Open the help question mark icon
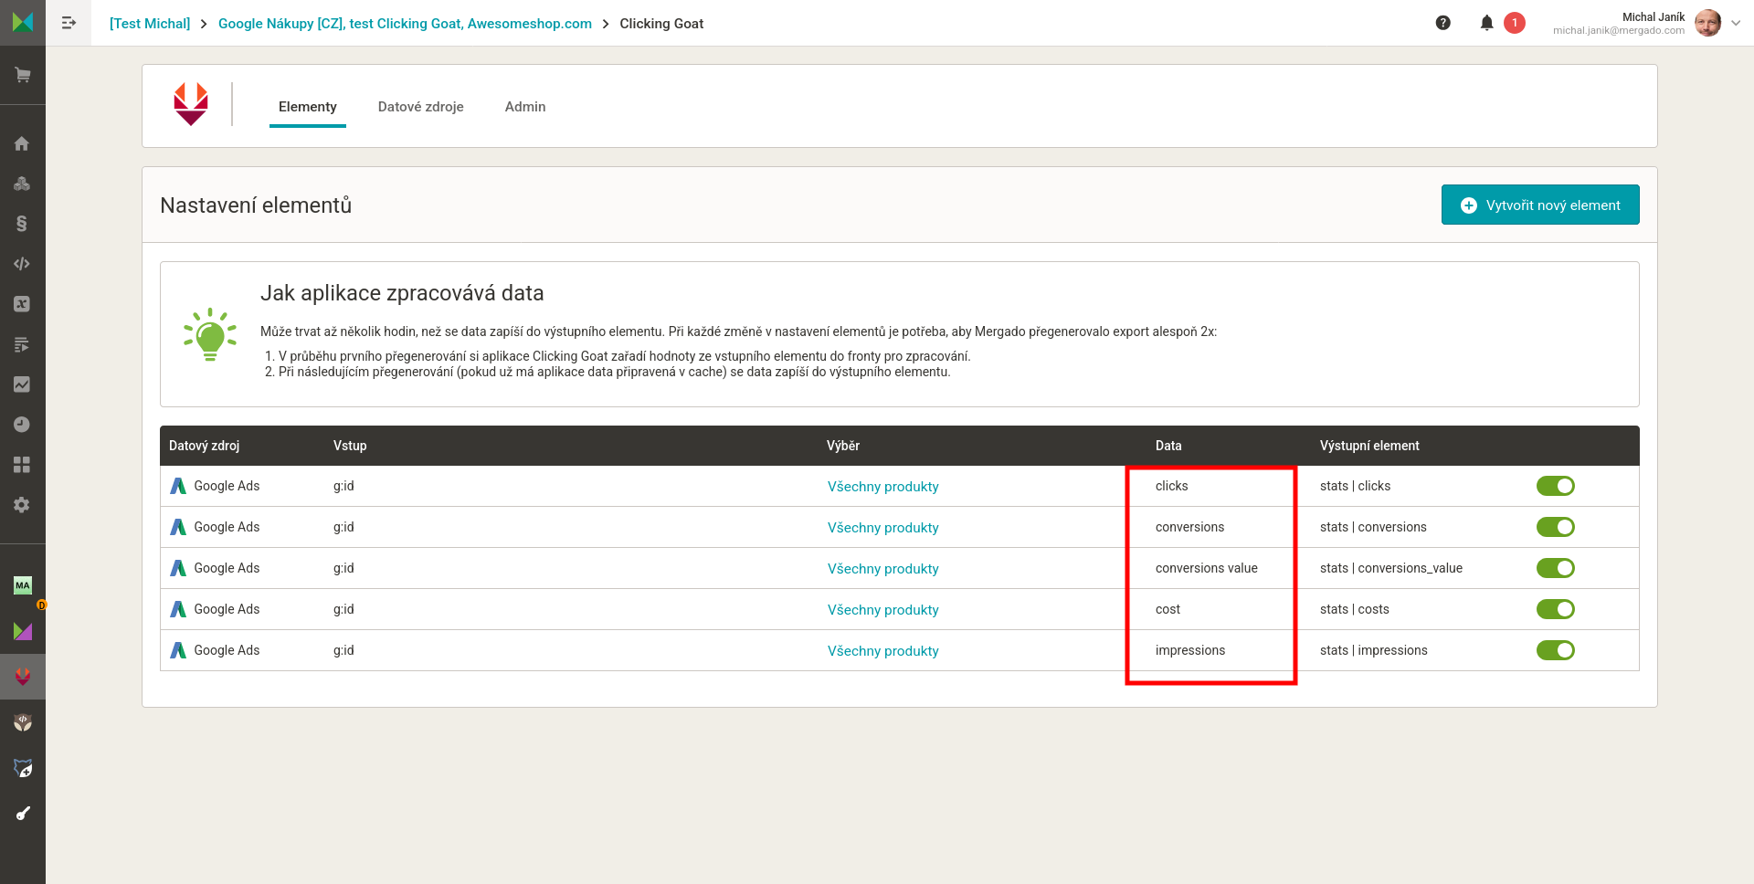This screenshot has width=1754, height=884. click(1443, 23)
